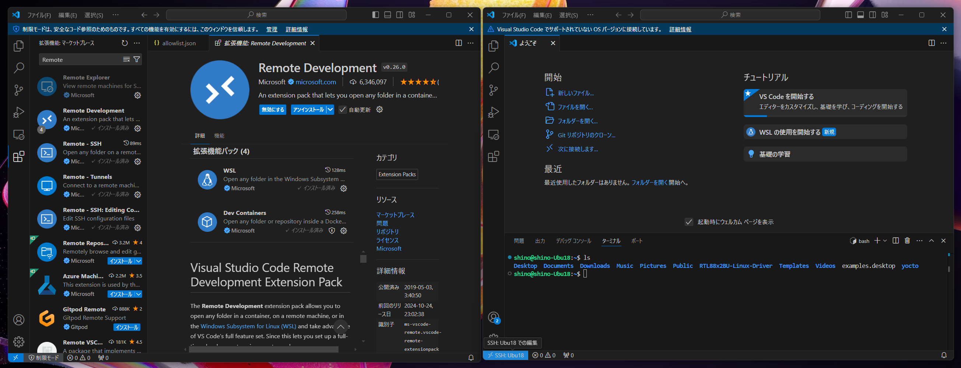The image size is (961, 368).
Task: Click the 無効にする button
Action: pyautogui.click(x=272, y=109)
